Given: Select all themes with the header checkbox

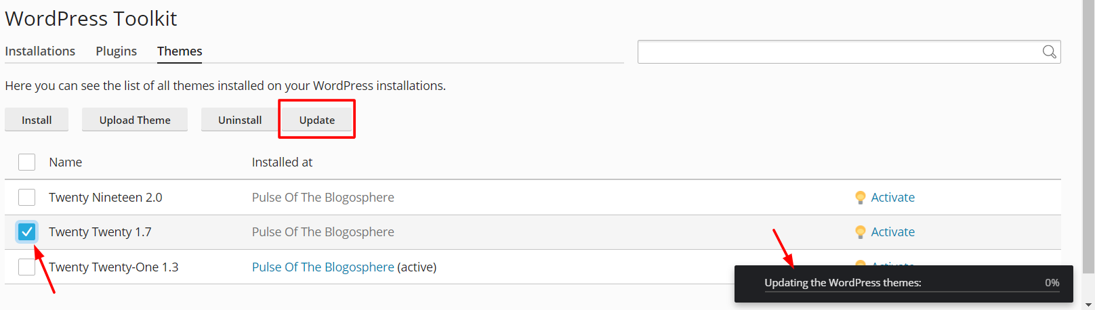Looking at the screenshot, I should coord(26,162).
